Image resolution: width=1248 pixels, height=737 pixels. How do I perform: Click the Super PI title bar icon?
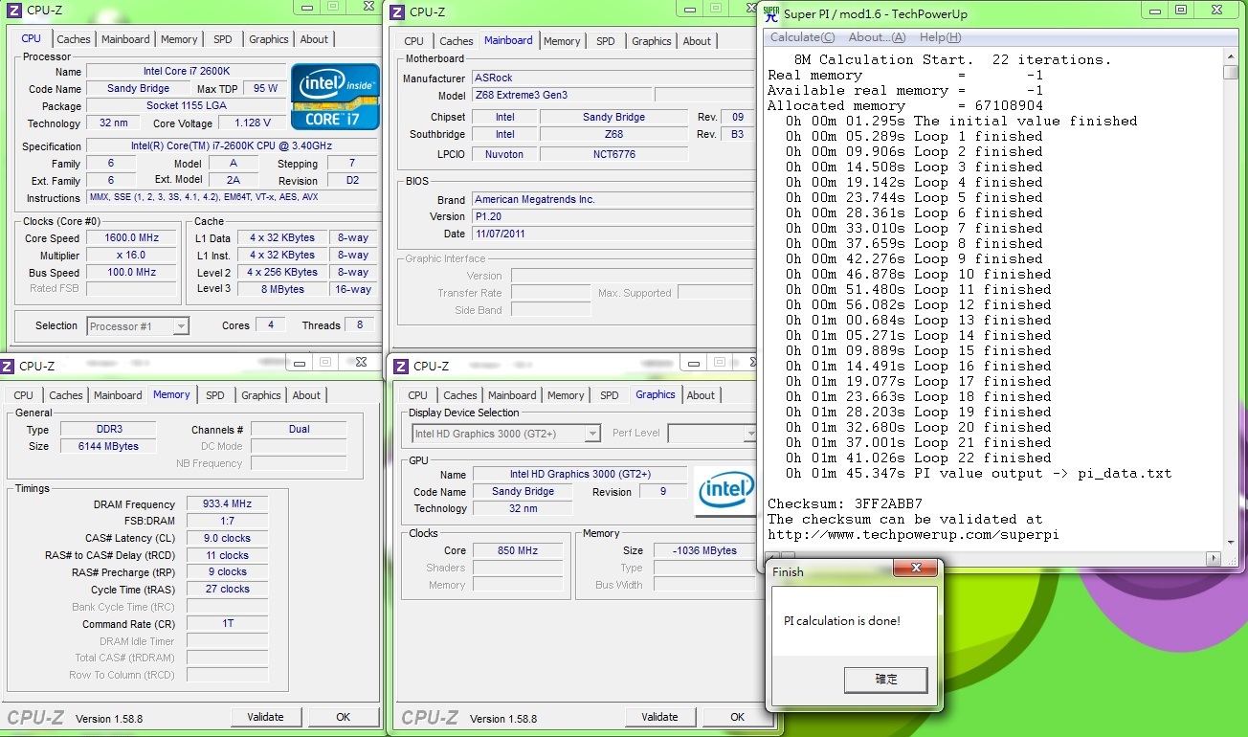[x=771, y=13]
